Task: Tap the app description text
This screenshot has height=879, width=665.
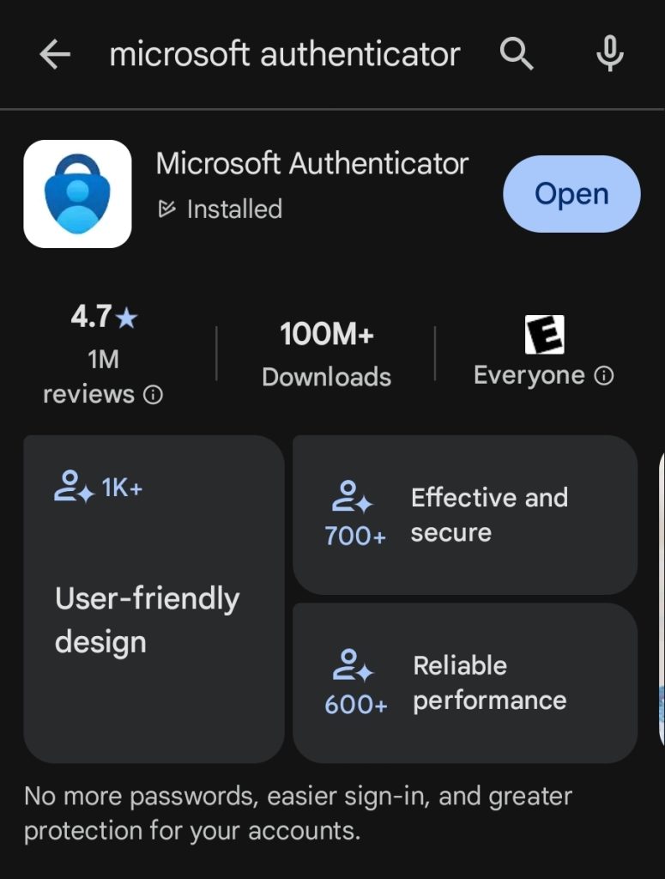Action: tap(298, 813)
